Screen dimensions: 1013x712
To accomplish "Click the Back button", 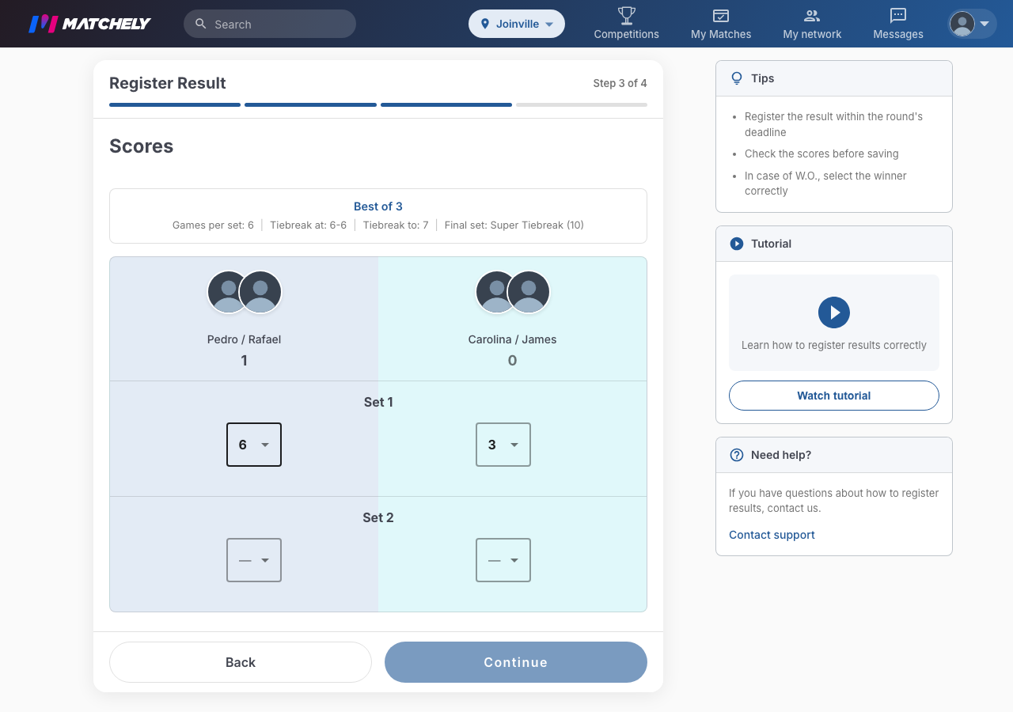I will pos(241,662).
